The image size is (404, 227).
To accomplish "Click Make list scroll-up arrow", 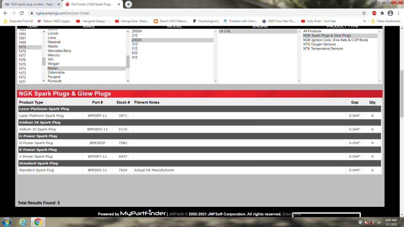I will [x=128, y=31].
